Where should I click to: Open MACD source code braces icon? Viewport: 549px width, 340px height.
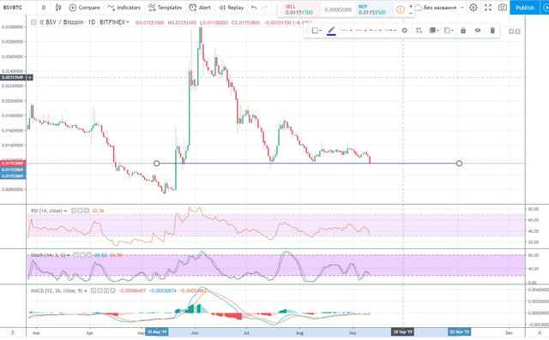106,290
